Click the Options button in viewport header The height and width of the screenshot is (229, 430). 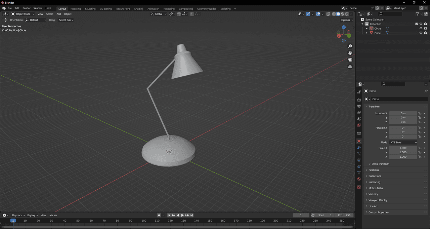tap(347, 20)
